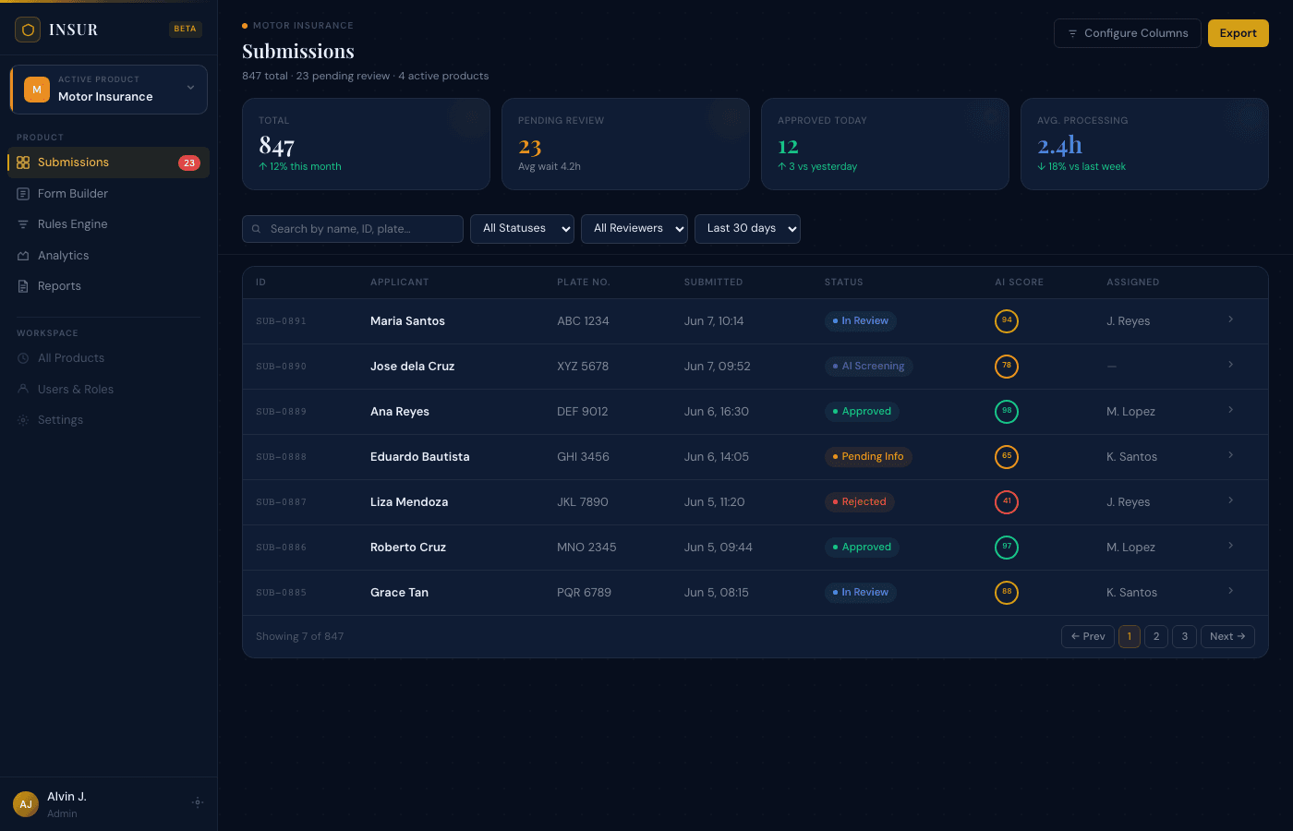Select page 3 in pagination
Viewport: 1293px width, 831px height.
[1185, 636]
